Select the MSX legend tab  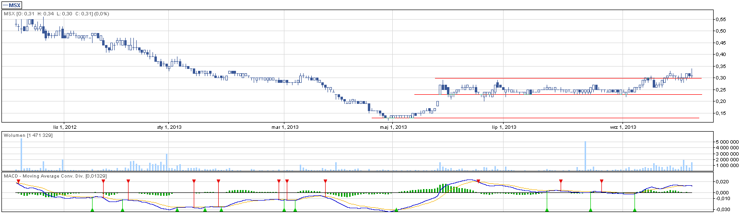pyautogui.click(x=12, y=4)
